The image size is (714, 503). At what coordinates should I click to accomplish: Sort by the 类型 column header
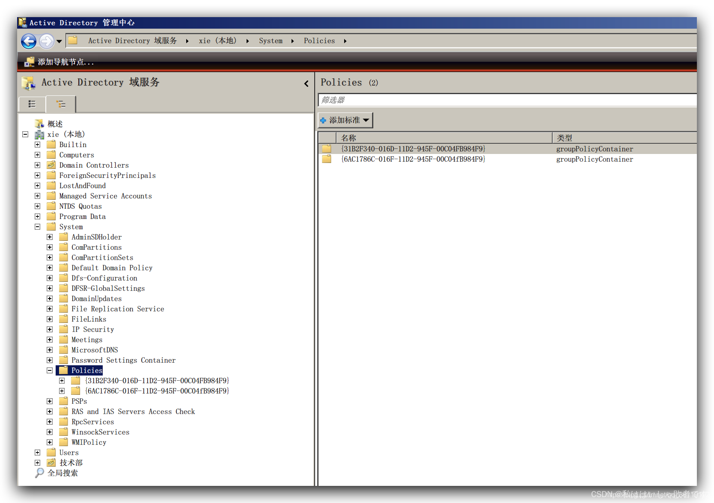(625, 138)
